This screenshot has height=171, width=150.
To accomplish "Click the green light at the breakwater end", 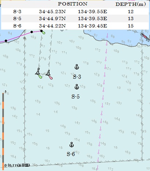I will (43, 32).
